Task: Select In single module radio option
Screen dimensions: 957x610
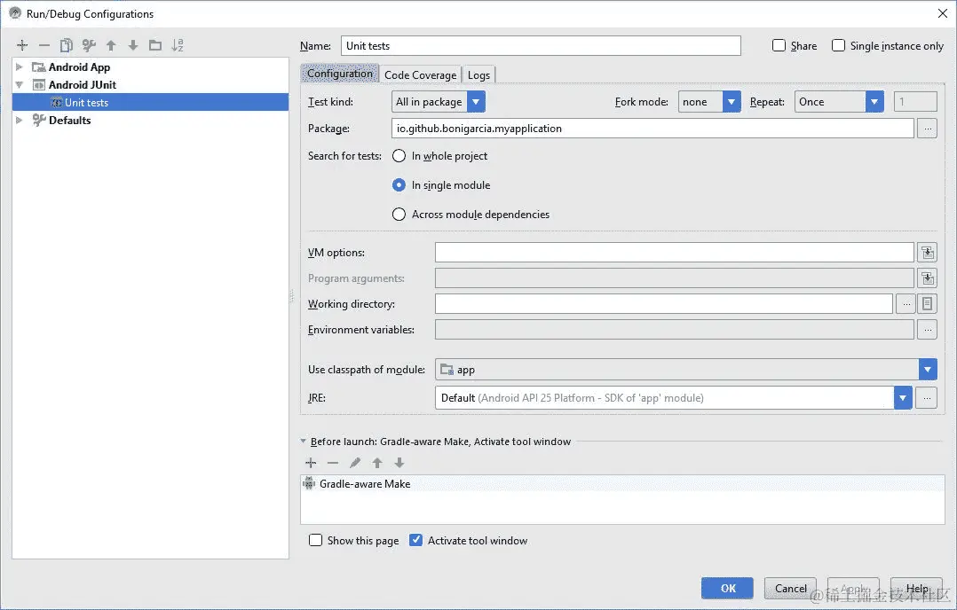Action: point(399,185)
